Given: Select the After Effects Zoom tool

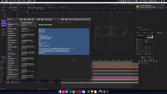Looking at the screenshot, I should point(6,5).
